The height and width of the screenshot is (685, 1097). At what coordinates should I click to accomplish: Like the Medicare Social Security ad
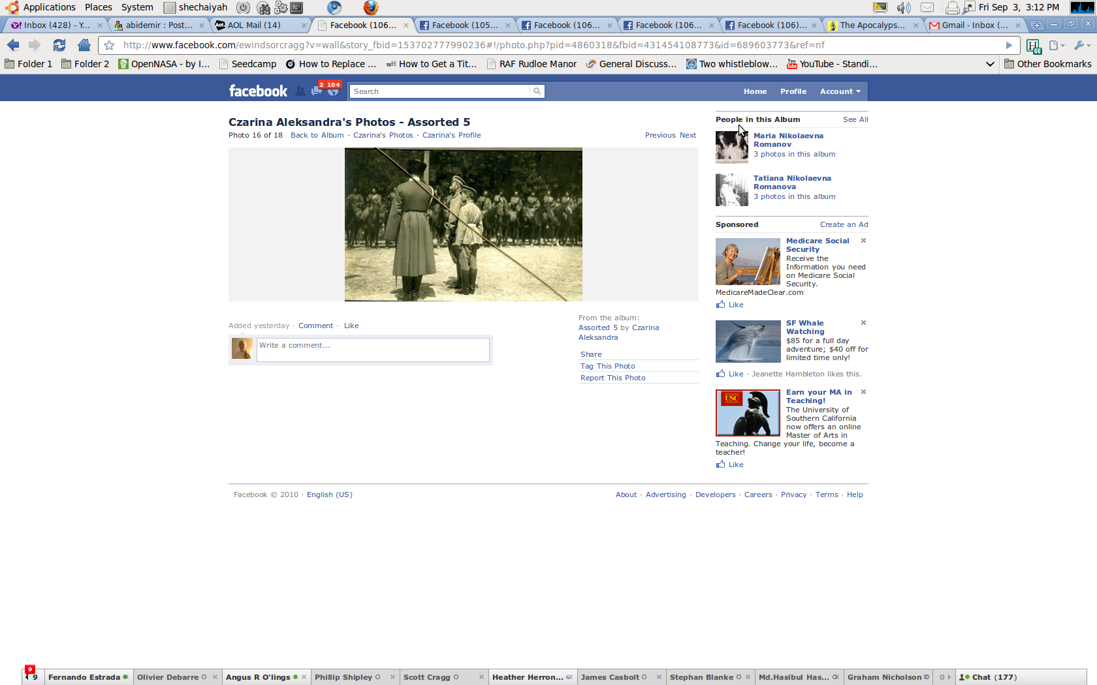click(x=735, y=305)
